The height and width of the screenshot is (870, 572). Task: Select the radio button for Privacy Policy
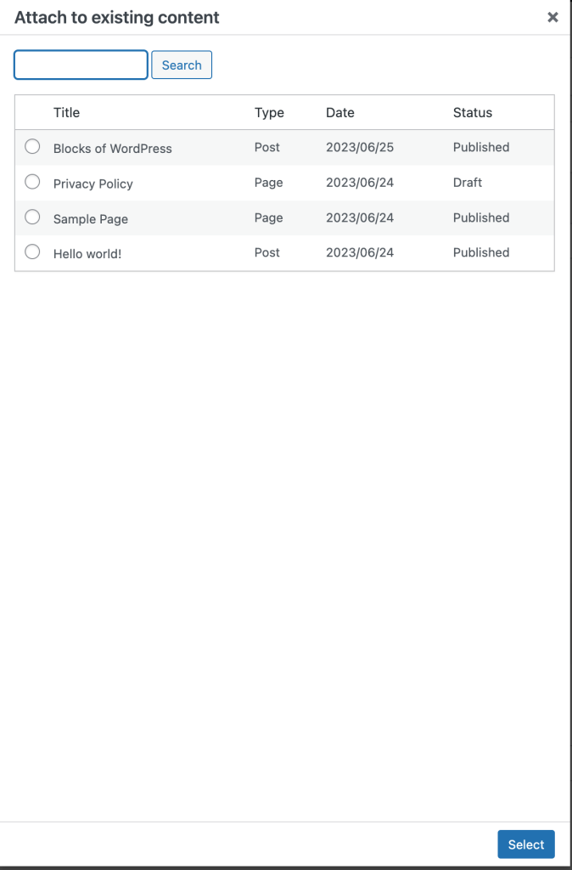(32, 181)
